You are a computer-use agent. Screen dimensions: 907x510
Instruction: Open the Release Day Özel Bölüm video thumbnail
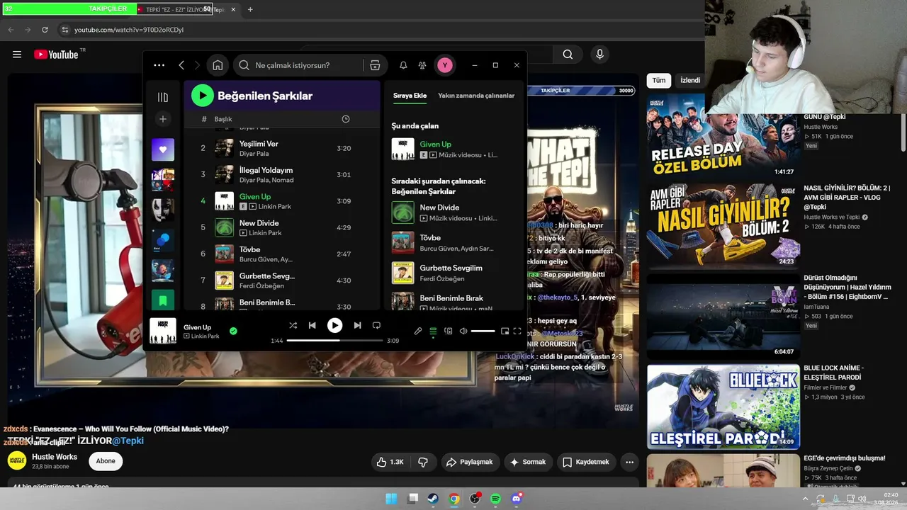click(723, 135)
